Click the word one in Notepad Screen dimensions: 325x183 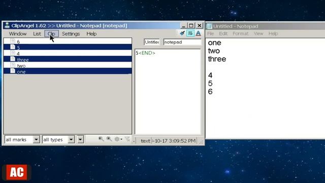(214, 43)
